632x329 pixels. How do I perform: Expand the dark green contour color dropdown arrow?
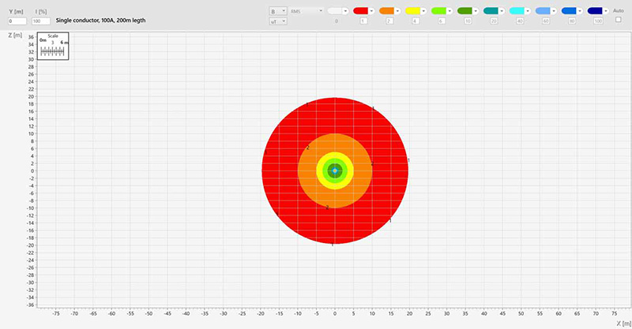pyautogui.click(x=476, y=11)
